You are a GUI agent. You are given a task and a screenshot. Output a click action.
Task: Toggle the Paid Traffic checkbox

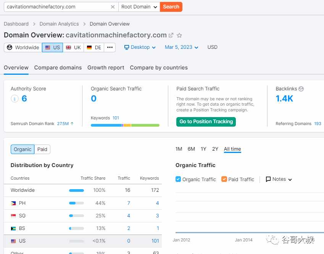pyautogui.click(x=224, y=179)
